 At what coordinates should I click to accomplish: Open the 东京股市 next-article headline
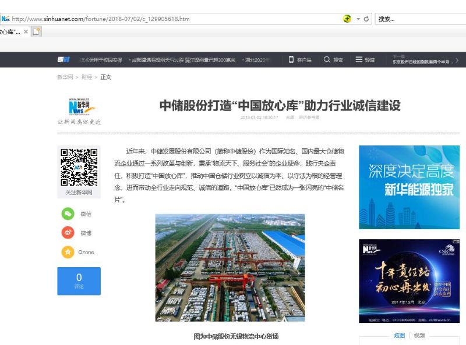click(423, 62)
